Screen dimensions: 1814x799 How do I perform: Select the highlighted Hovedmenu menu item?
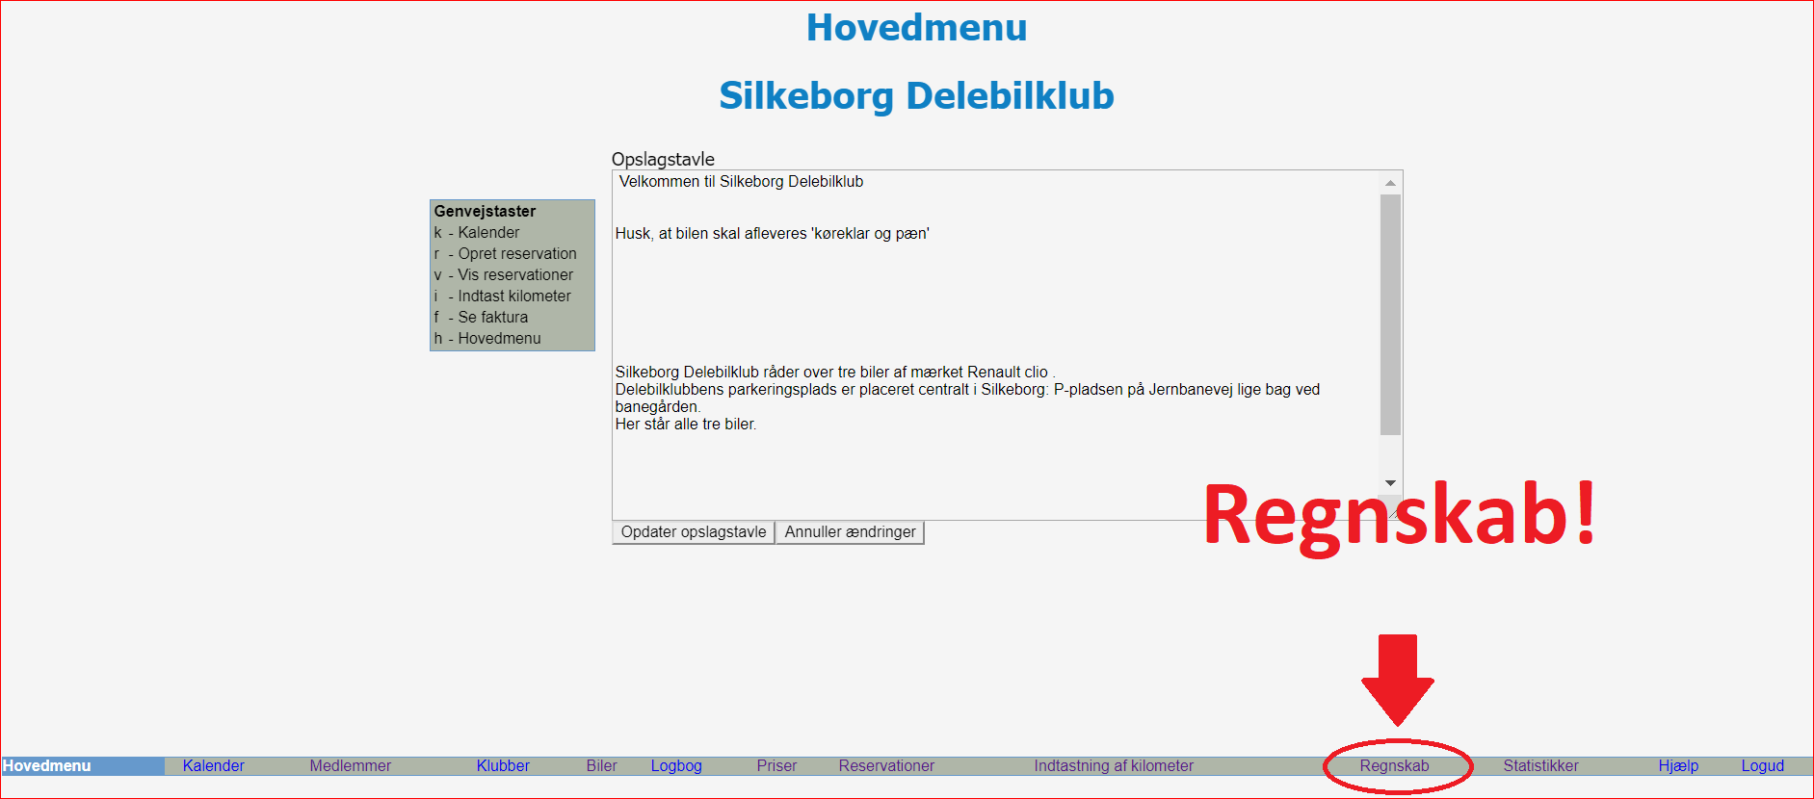pyautogui.click(x=48, y=766)
